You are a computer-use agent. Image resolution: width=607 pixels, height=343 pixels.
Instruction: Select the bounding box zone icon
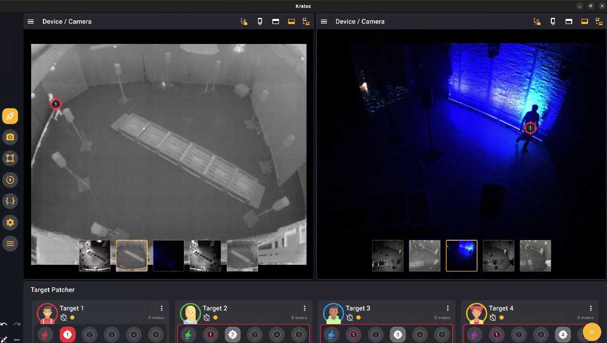click(x=10, y=158)
